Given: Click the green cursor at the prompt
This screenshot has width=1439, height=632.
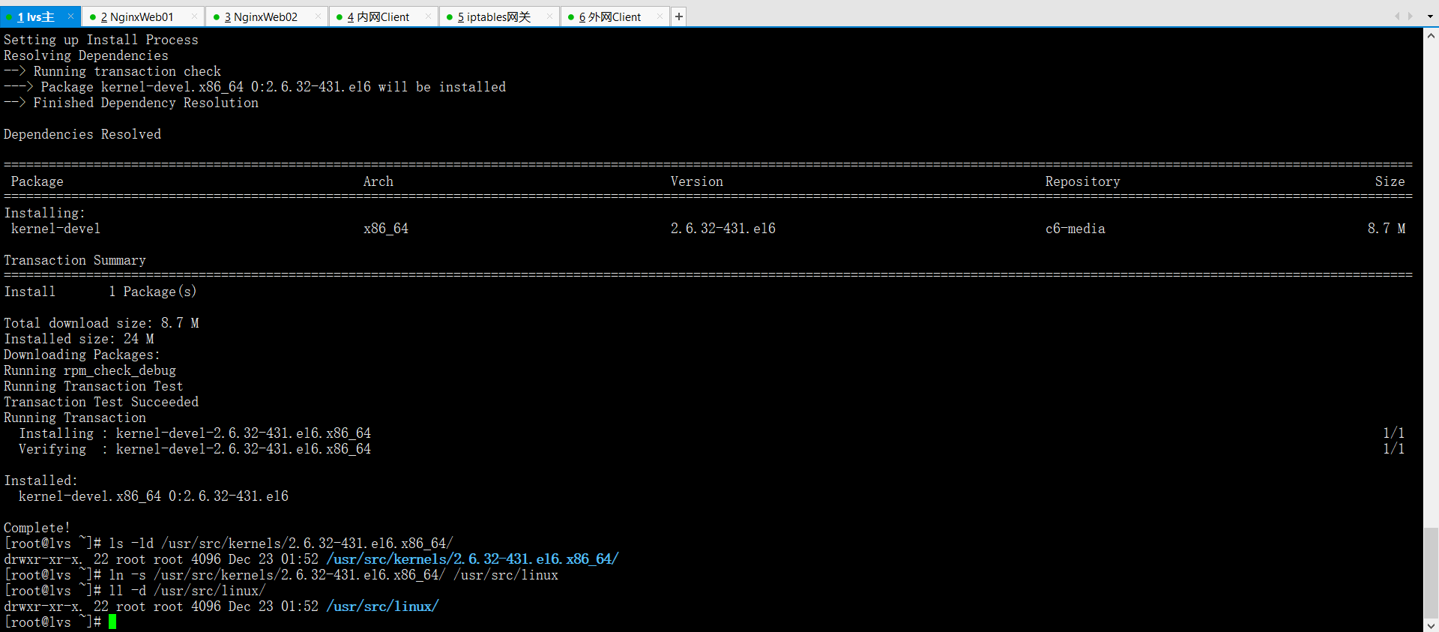Looking at the screenshot, I should click(112, 622).
